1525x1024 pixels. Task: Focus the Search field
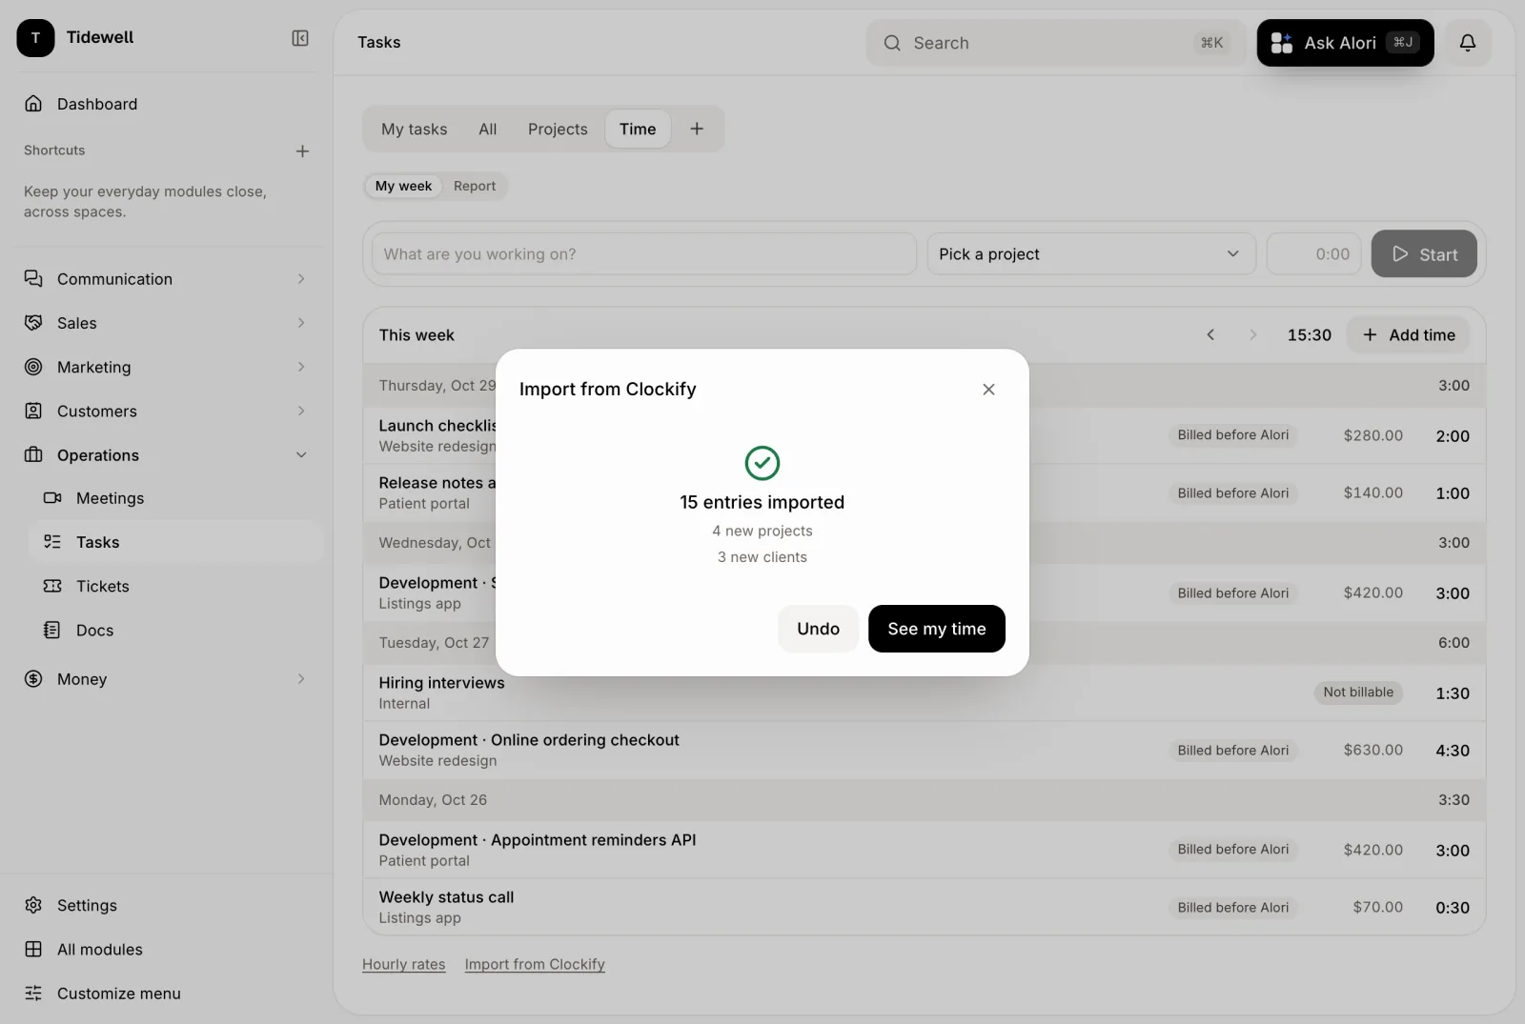[1056, 43]
